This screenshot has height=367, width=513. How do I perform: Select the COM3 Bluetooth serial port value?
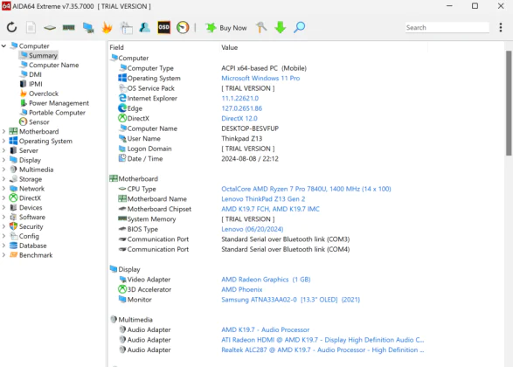[x=285, y=239]
